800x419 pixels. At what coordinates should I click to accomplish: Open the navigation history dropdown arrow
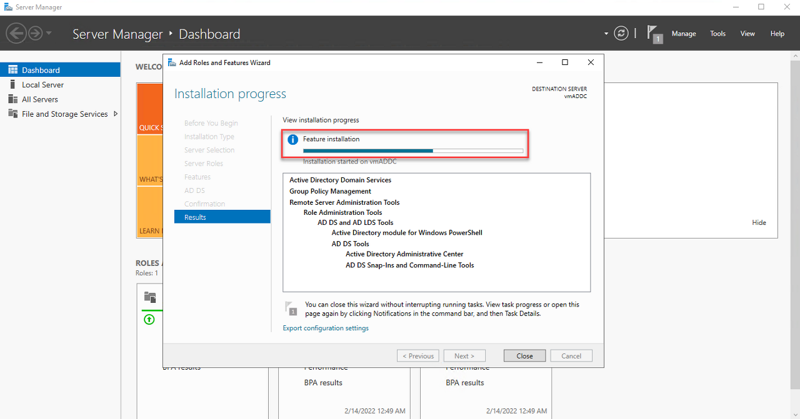[49, 33]
